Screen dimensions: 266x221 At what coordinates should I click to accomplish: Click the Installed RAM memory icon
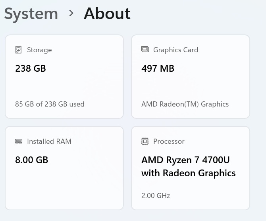tap(19, 141)
